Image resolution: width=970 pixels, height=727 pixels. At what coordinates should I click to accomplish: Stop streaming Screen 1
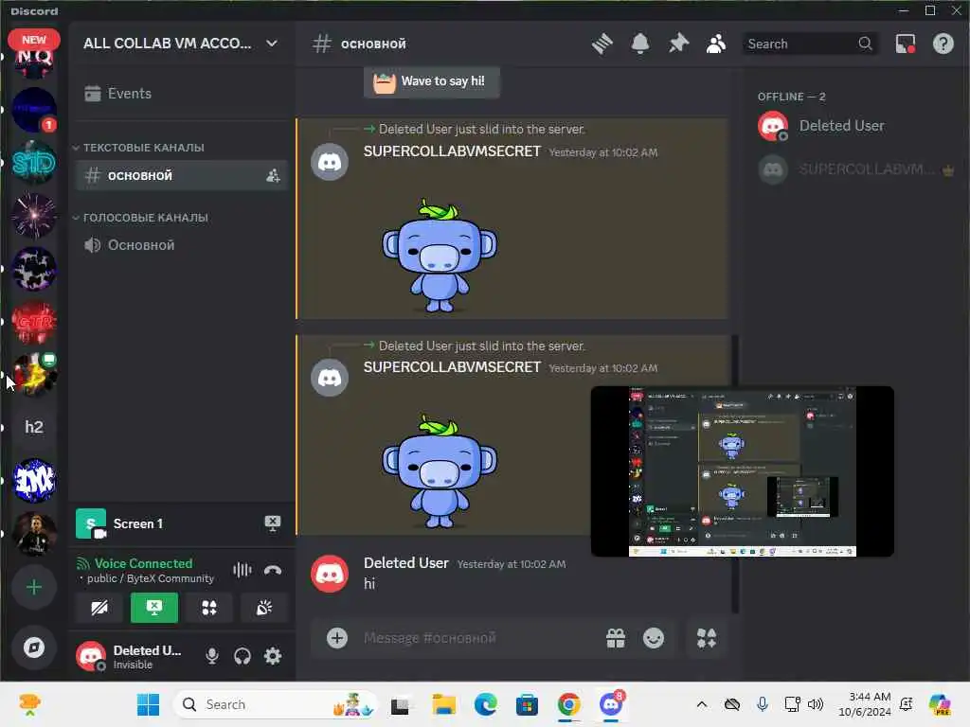point(272,523)
